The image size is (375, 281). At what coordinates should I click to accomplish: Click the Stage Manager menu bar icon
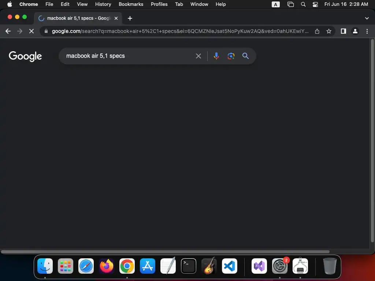click(x=290, y=4)
